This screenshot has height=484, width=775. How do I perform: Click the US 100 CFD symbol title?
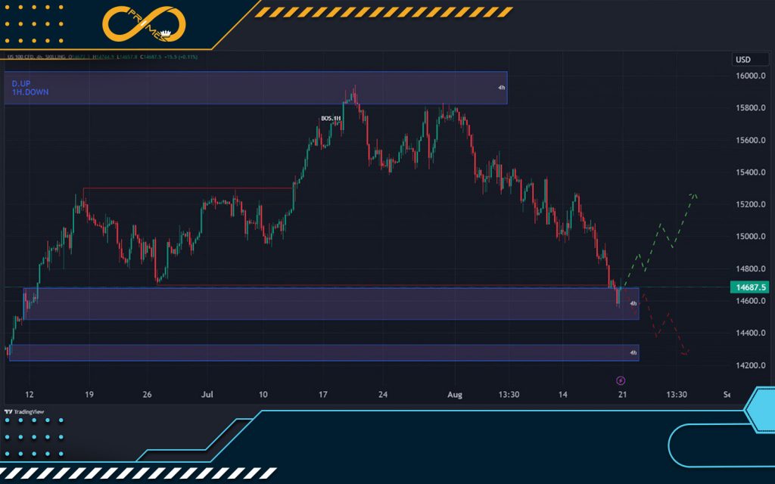(x=21, y=57)
